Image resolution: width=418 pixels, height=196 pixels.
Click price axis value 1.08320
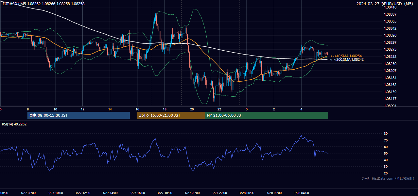[x=390, y=35]
